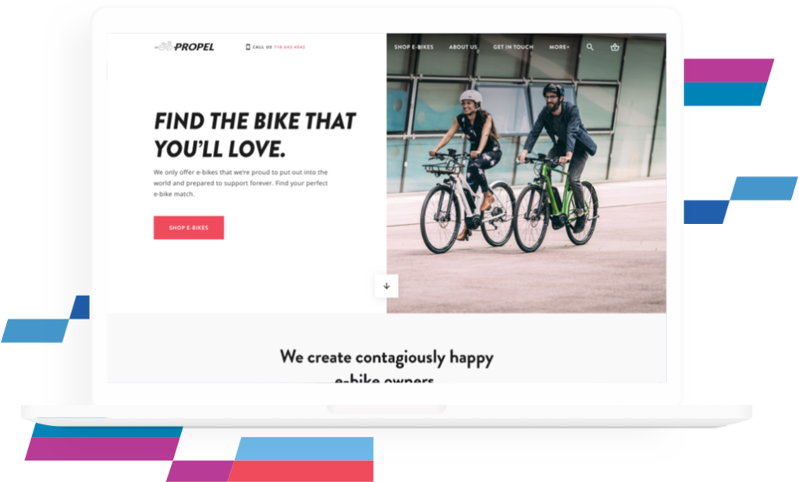Click the CALL US label
Image resolution: width=799 pixels, height=482 pixels.
click(x=262, y=47)
